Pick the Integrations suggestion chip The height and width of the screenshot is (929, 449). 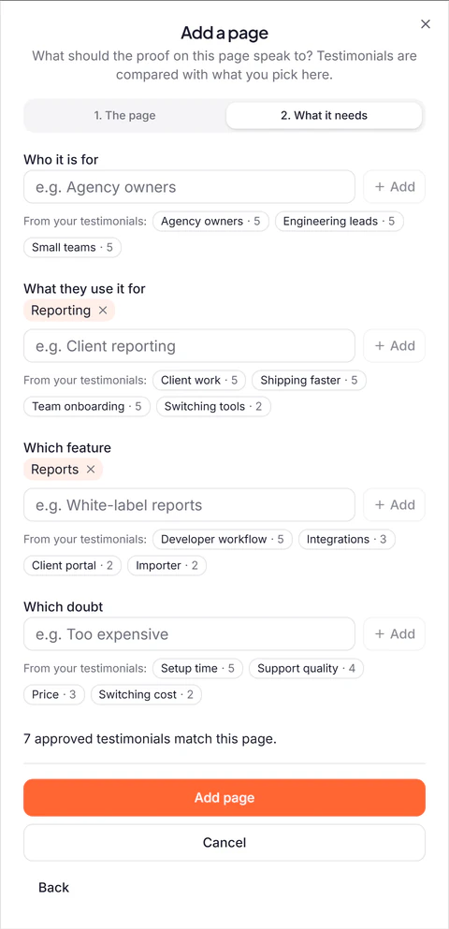[x=346, y=539]
